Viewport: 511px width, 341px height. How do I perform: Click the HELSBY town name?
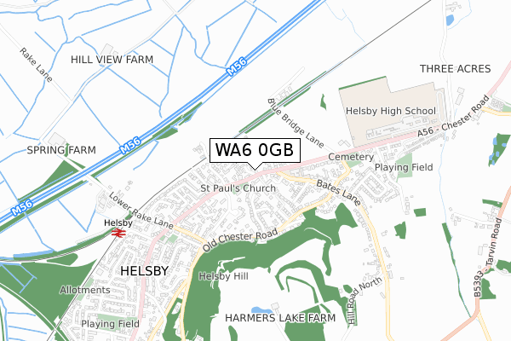(x=145, y=271)
